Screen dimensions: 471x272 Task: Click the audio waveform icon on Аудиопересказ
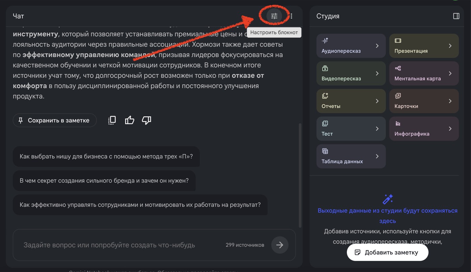[325, 41]
